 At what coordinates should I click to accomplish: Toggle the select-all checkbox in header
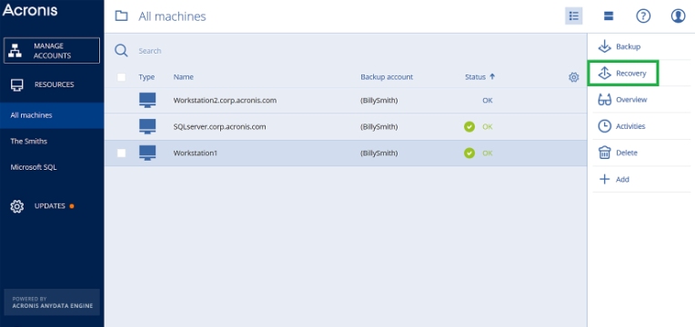pos(121,77)
